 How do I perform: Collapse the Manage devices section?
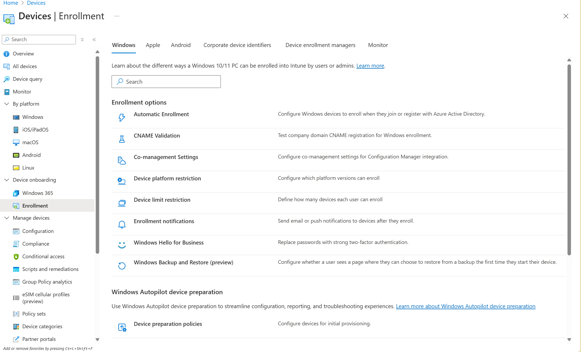7,218
